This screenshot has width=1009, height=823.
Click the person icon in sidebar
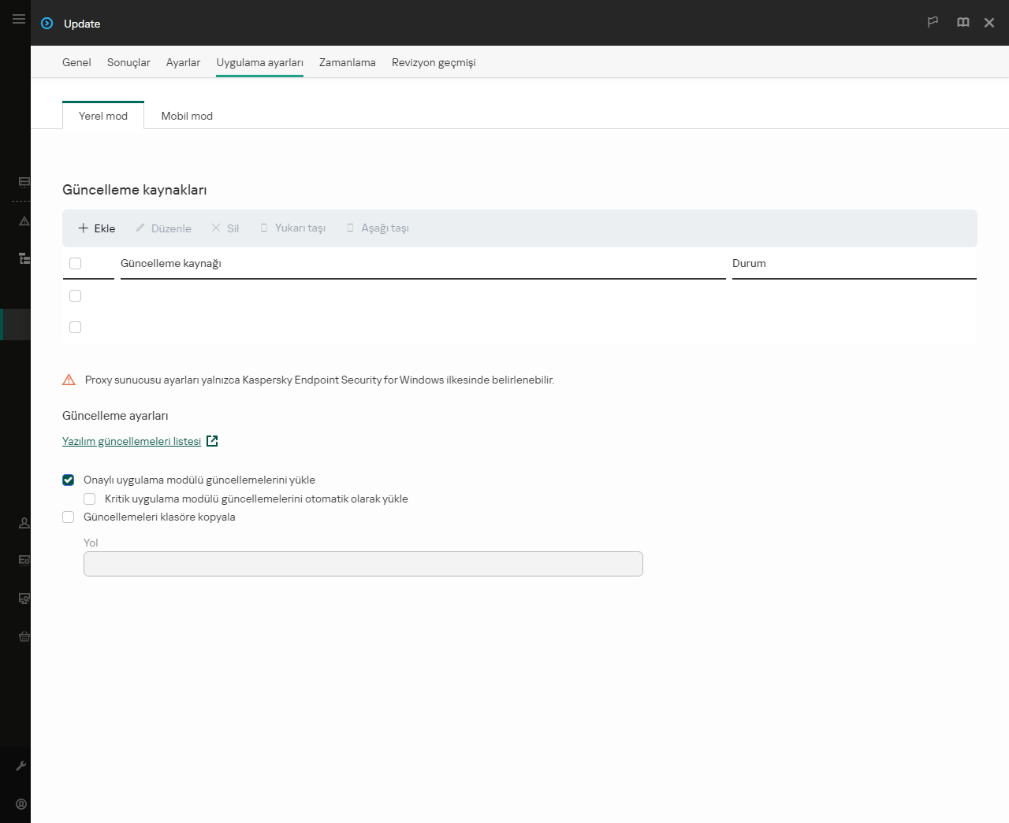coord(24,523)
